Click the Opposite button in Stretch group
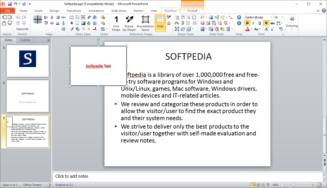 click(x=22, y=29)
